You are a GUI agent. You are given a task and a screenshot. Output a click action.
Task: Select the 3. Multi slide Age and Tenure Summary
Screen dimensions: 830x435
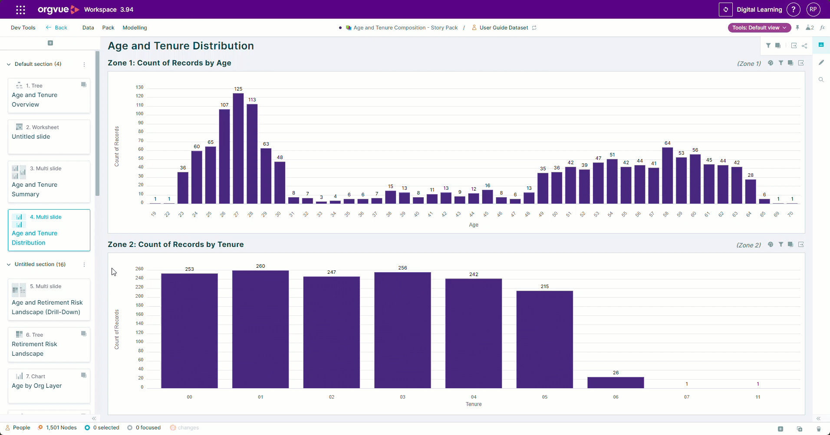[49, 182]
